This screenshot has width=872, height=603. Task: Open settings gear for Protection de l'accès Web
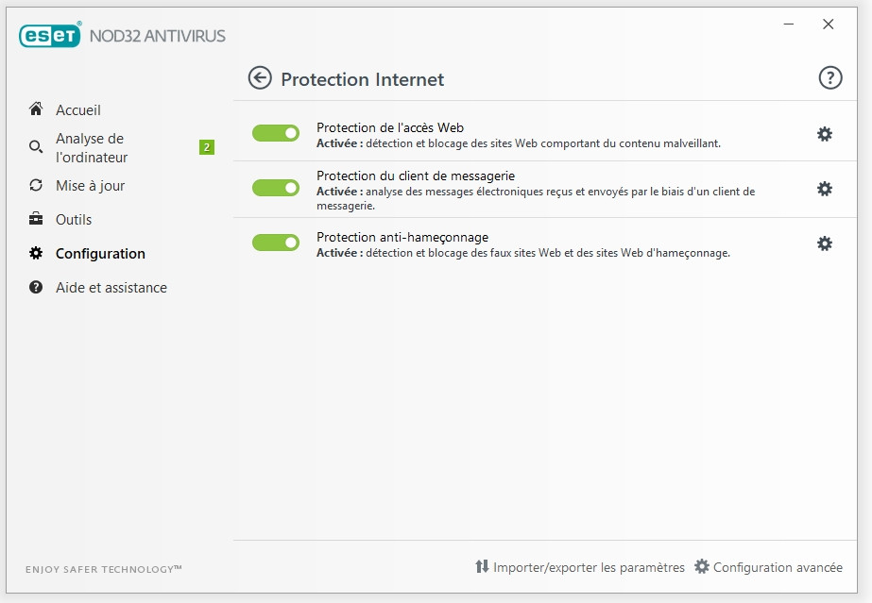825,134
